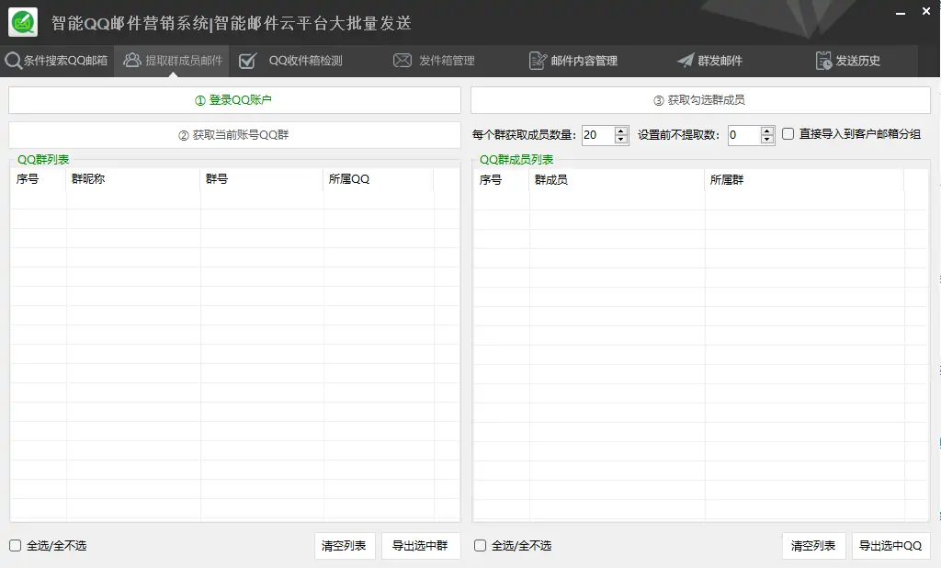The width and height of the screenshot is (941, 568).
Task: Decrease 每个群获取成员数量 with down arrow
Action: point(621,140)
